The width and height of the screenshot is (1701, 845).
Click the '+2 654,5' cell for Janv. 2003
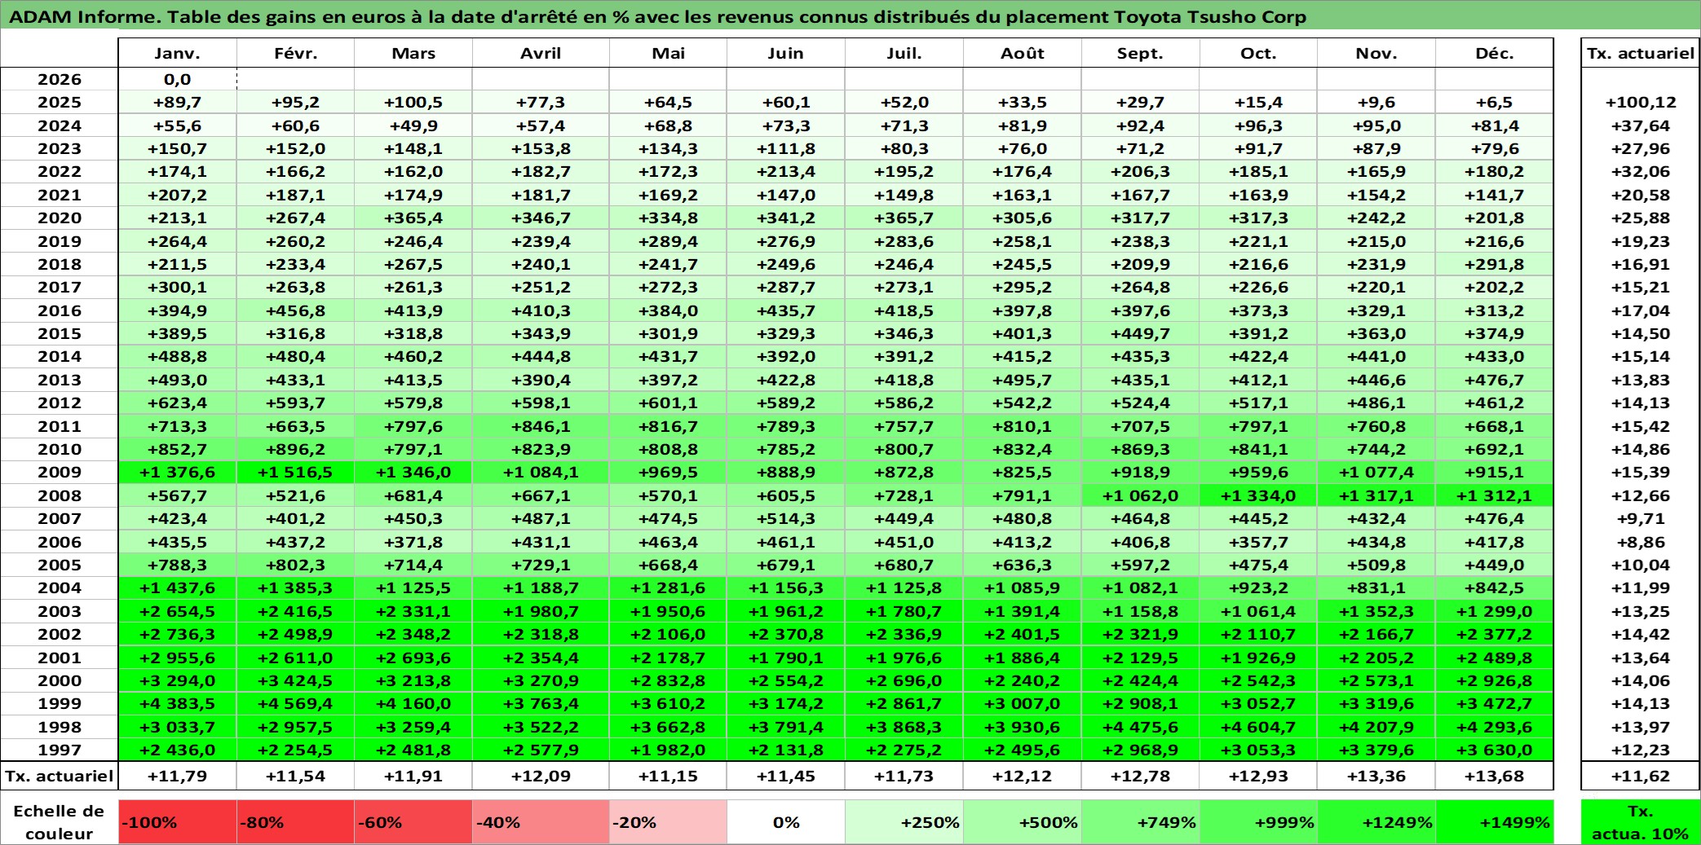tap(178, 611)
